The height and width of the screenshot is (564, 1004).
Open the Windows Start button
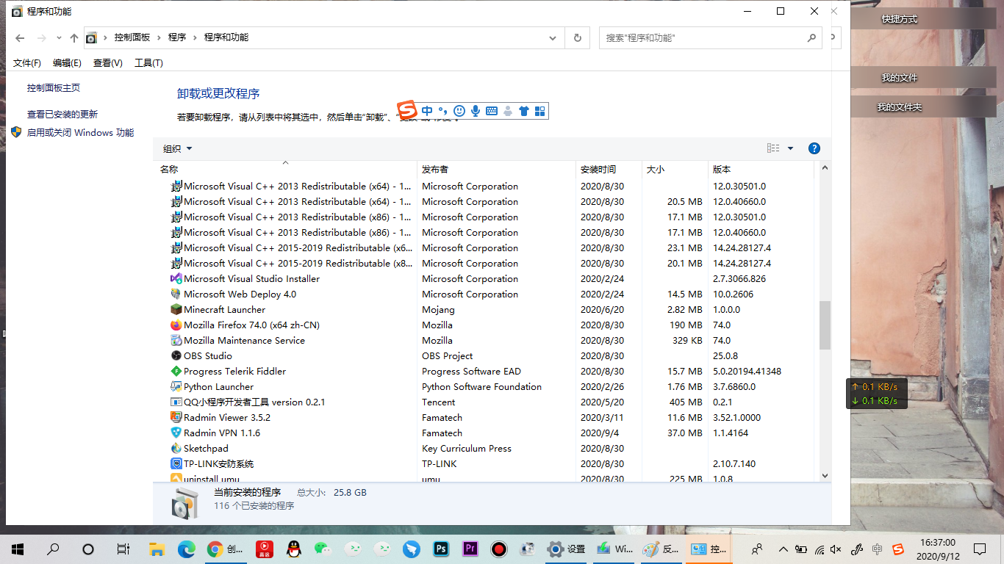tap(18, 549)
